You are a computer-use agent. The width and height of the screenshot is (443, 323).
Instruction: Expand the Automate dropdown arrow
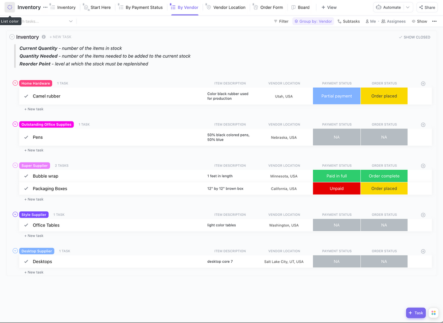408,8
